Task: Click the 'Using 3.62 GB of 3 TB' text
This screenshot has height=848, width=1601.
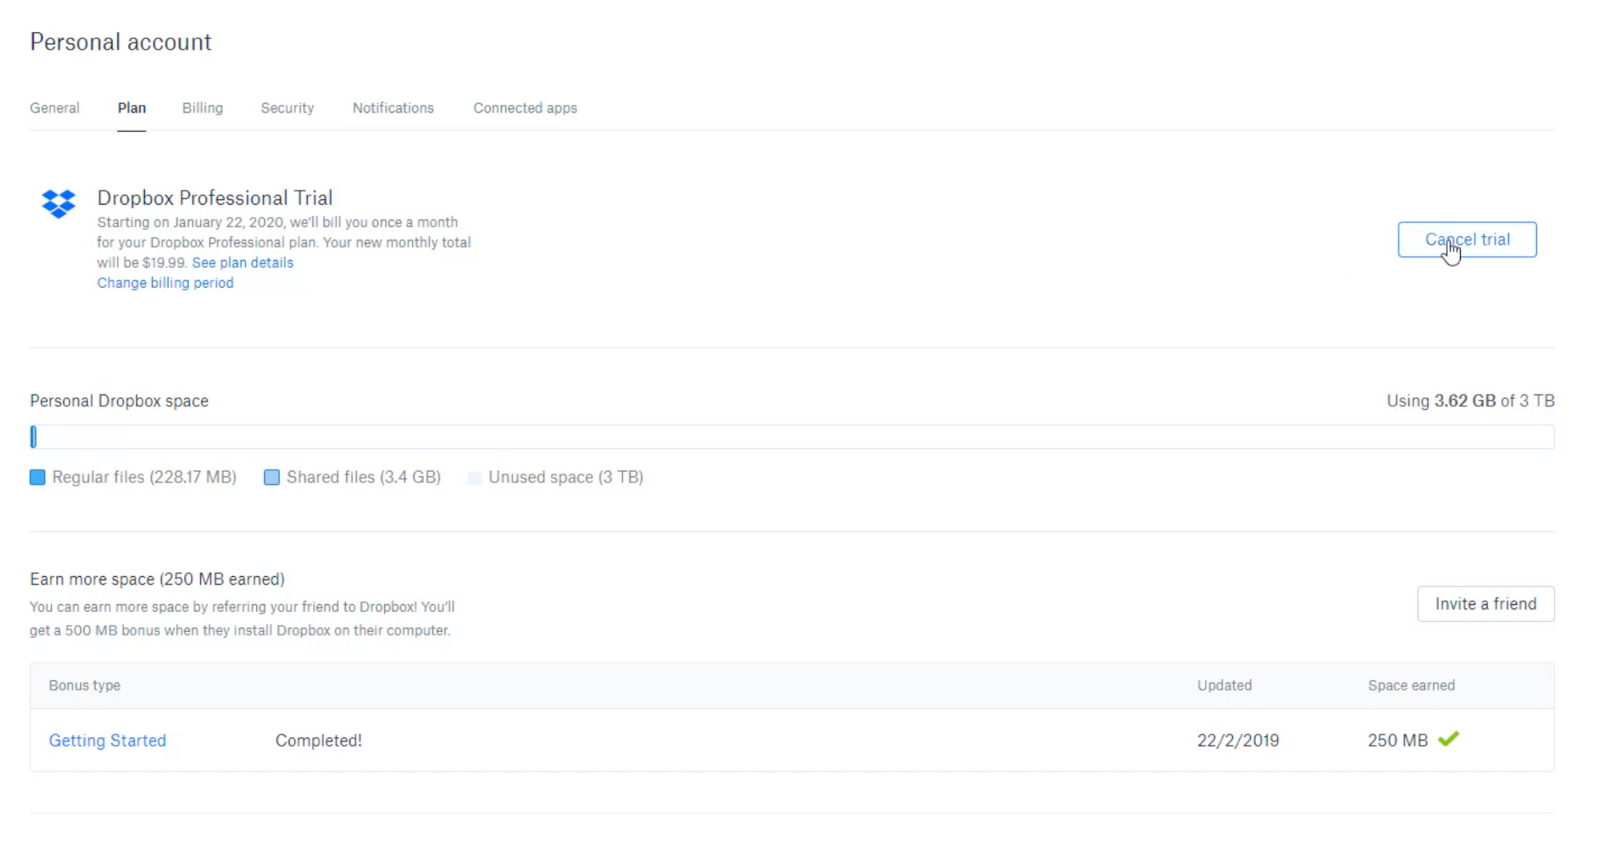Action: (x=1471, y=401)
